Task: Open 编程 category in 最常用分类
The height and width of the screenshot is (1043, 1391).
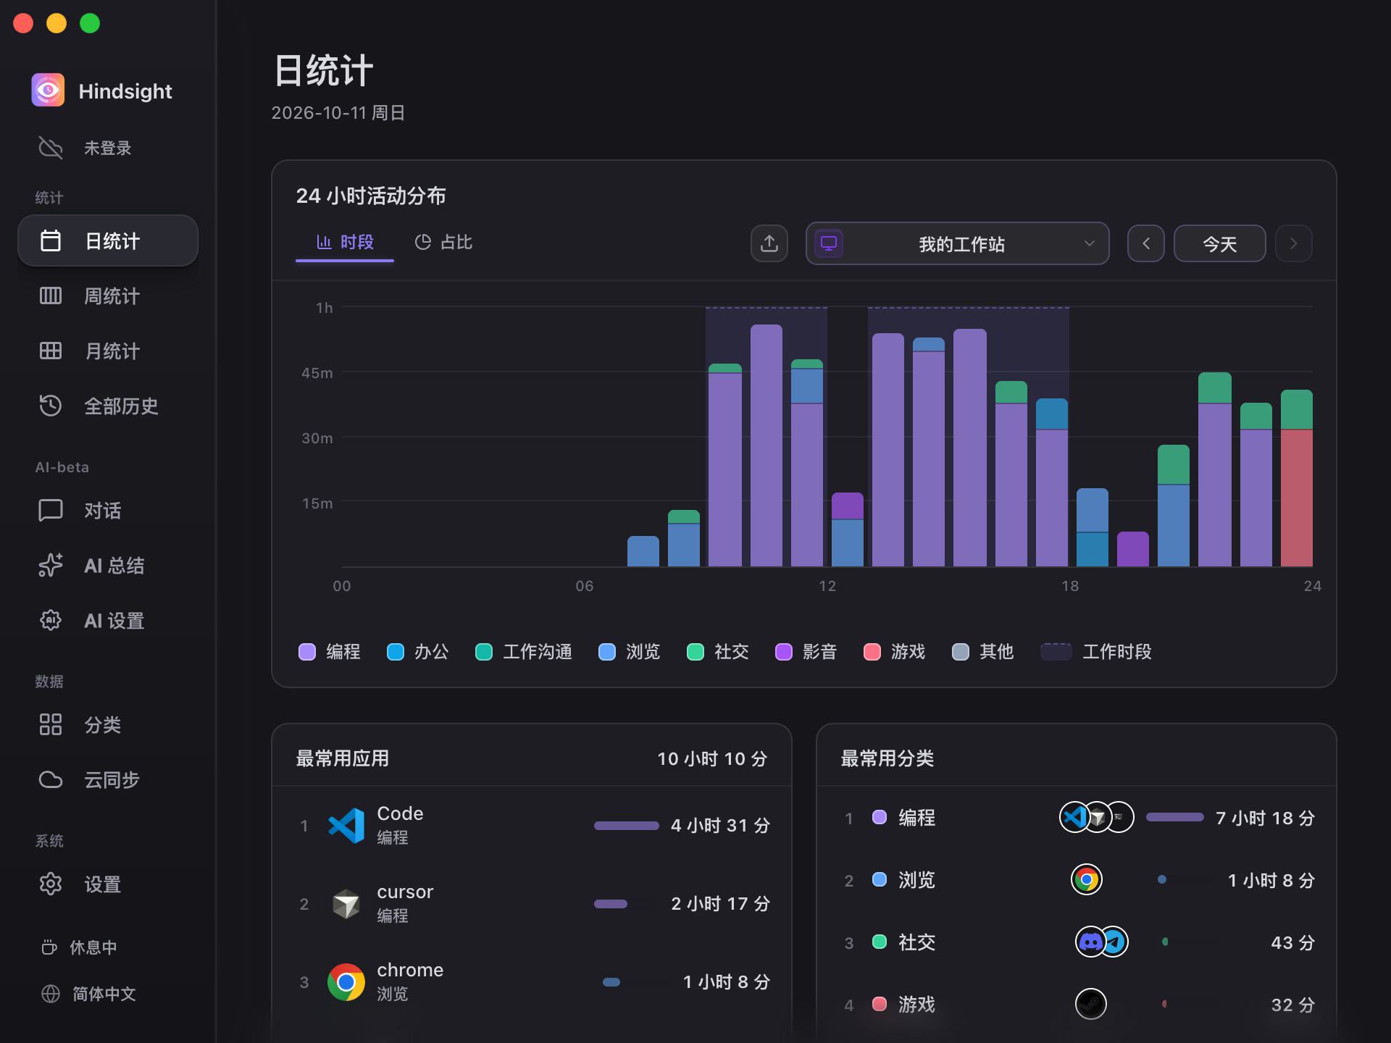Action: pos(1077,818)
